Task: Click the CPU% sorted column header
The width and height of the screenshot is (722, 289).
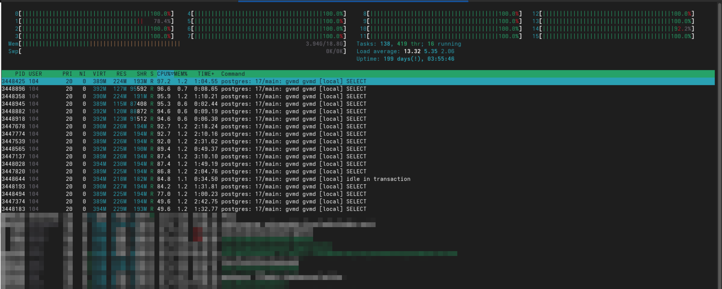Action: [165, 74]
